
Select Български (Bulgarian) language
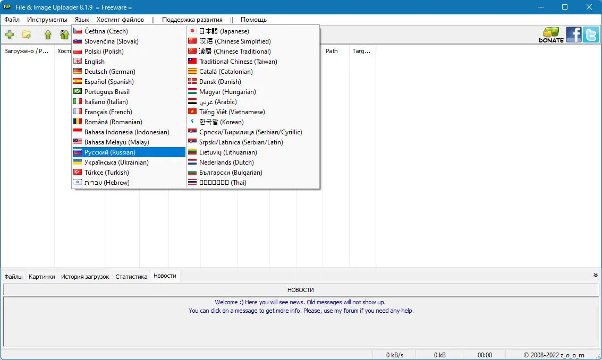coord(253,173)
